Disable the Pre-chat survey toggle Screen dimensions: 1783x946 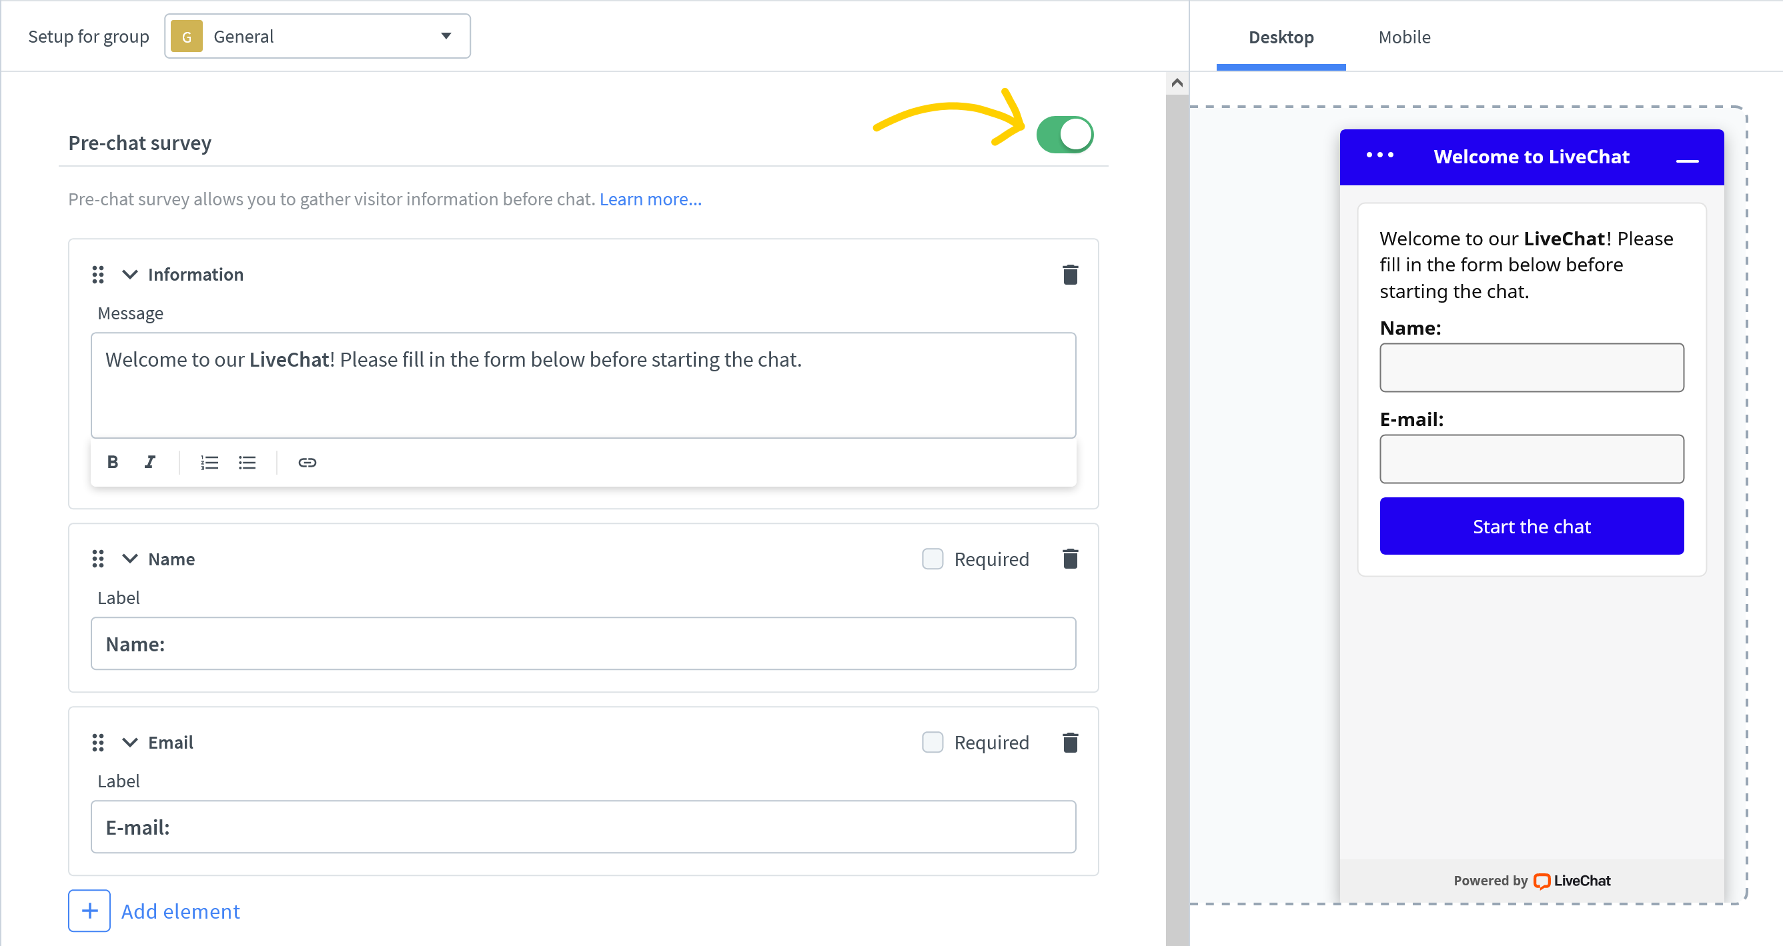pos(1066,133)
